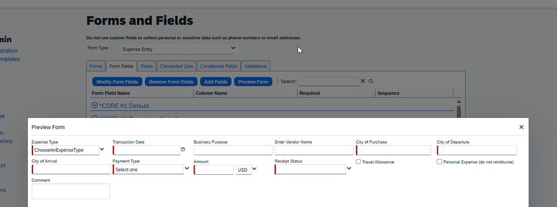
Task: Click the Remove Form Fields button
Action: (x=171, y=82)
